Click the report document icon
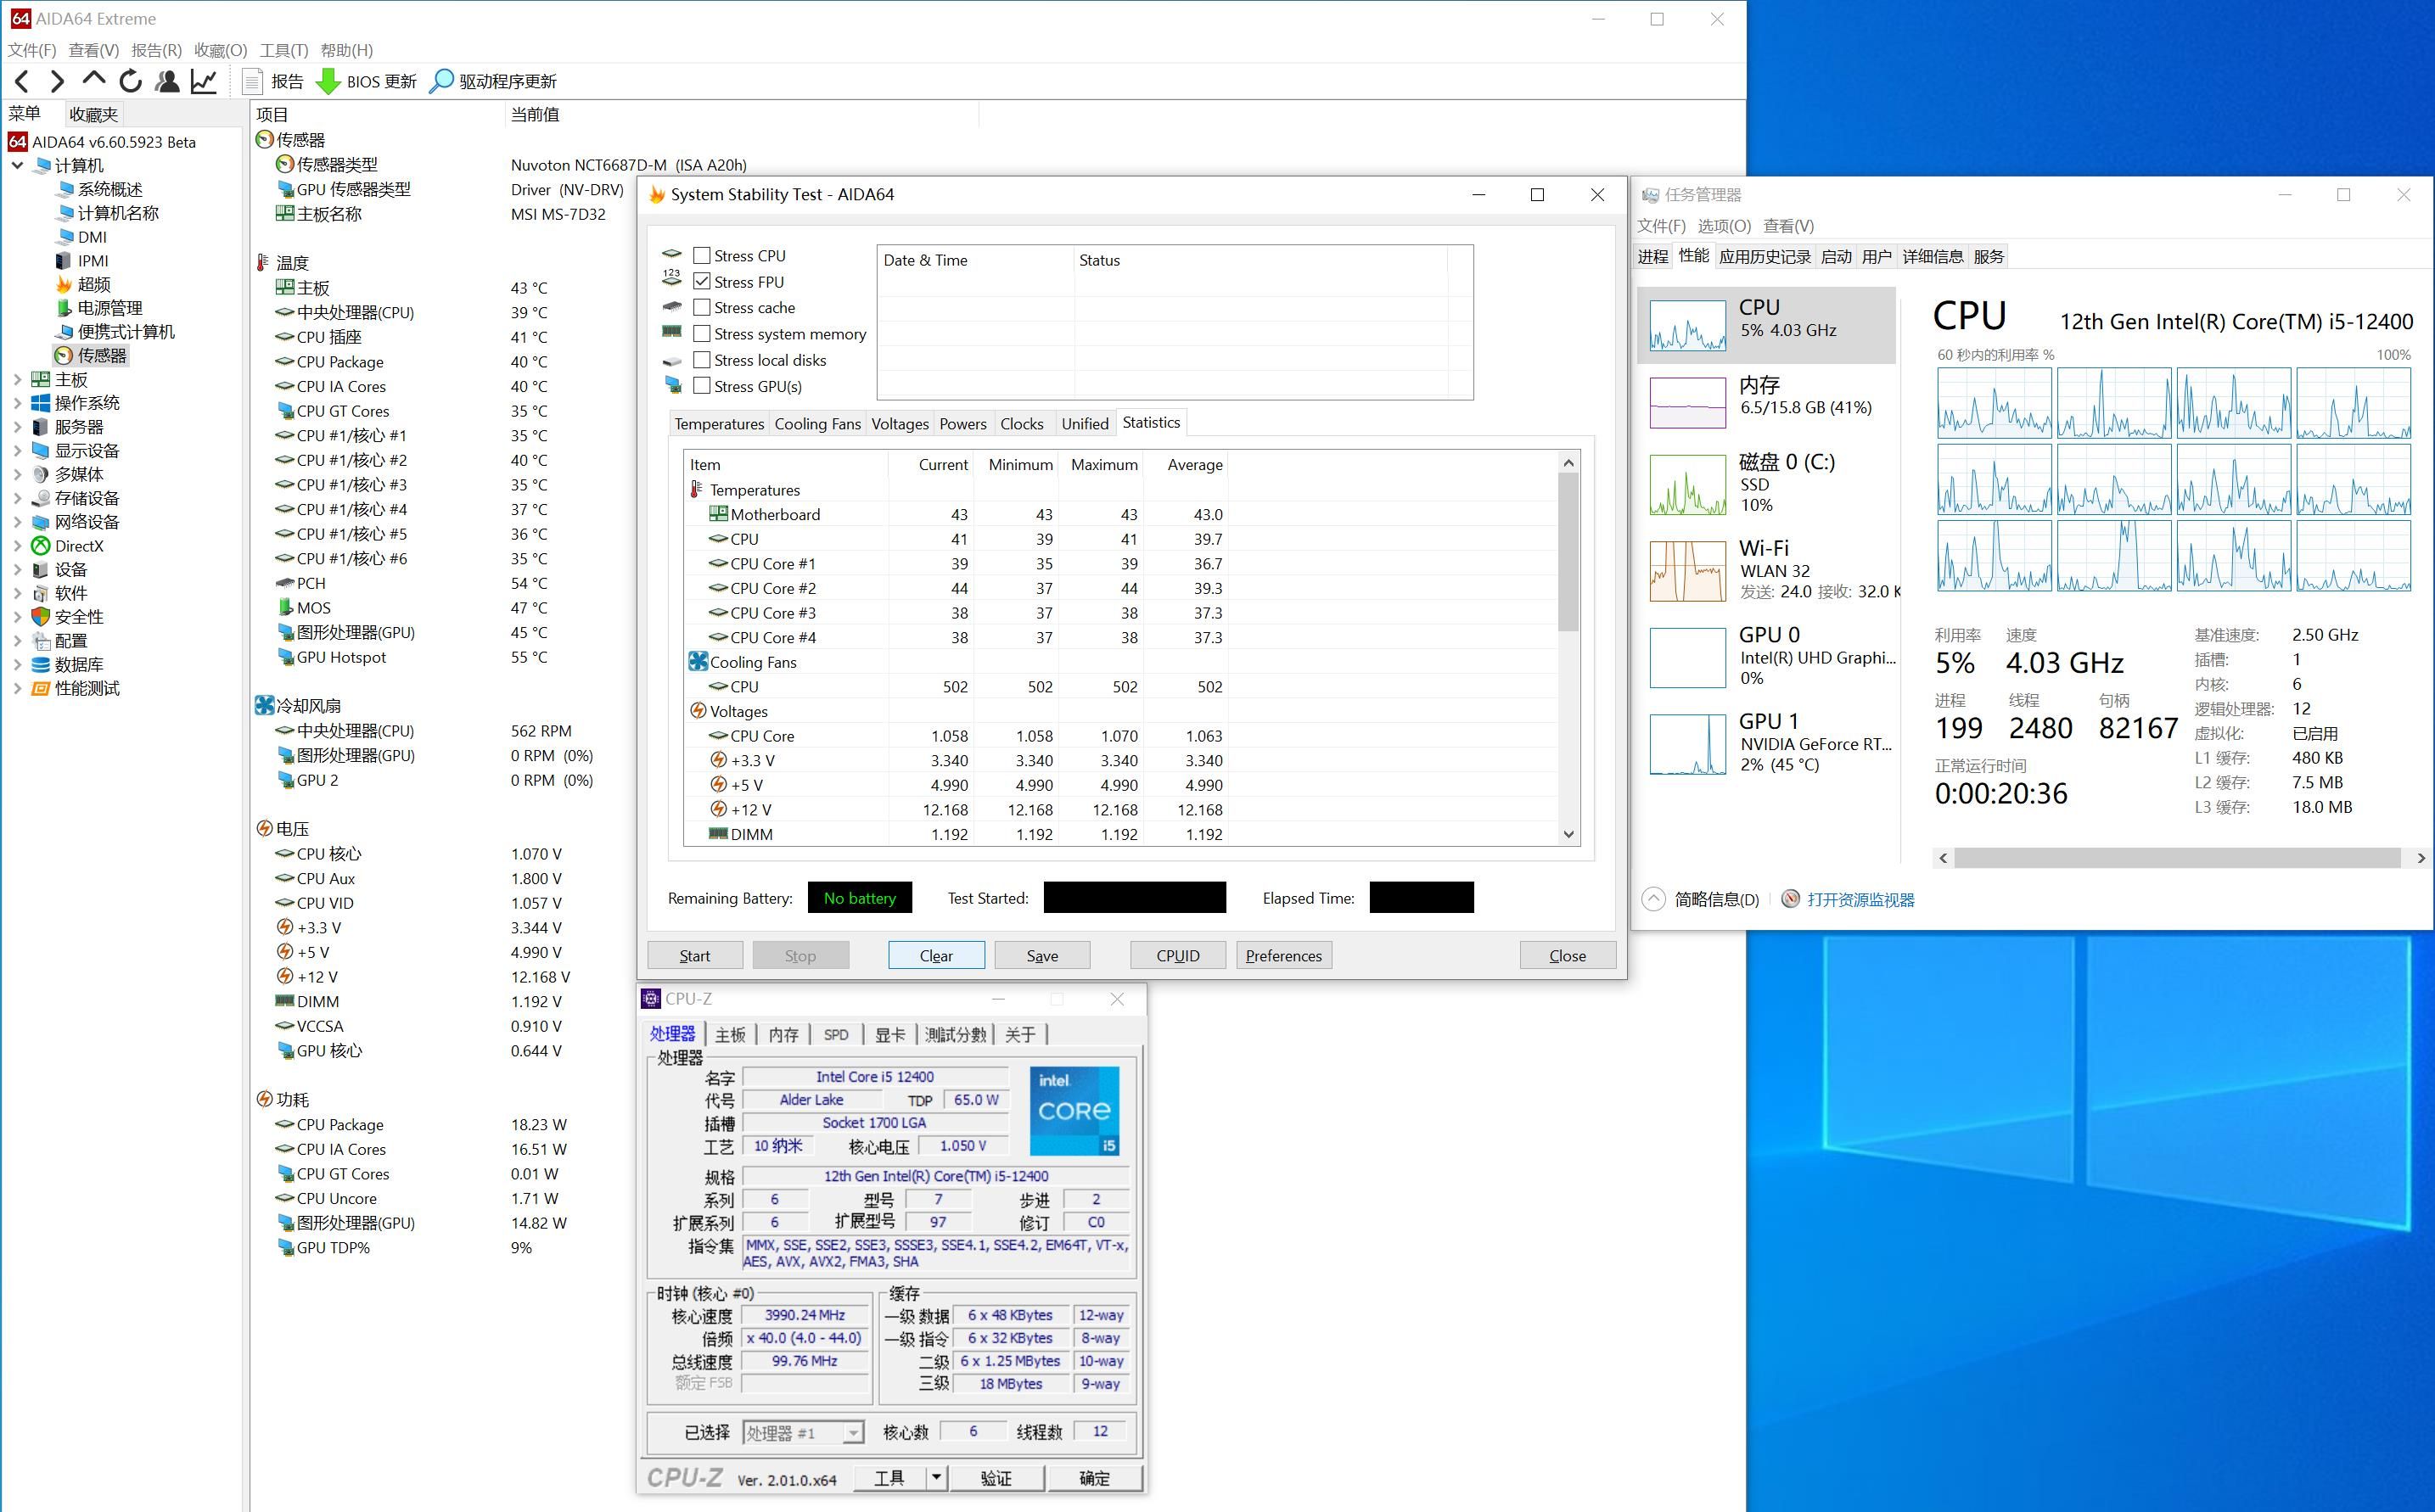Screen dimensions: 2435x1512 click(253, 81)
